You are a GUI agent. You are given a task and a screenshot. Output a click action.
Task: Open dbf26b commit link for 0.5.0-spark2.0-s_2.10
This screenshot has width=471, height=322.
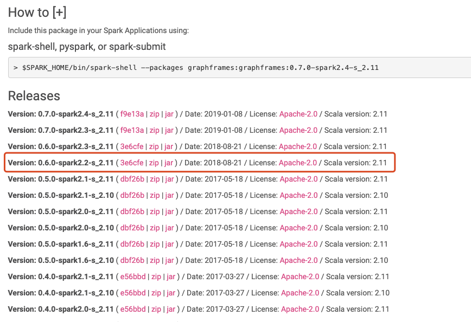coord(132,228)
